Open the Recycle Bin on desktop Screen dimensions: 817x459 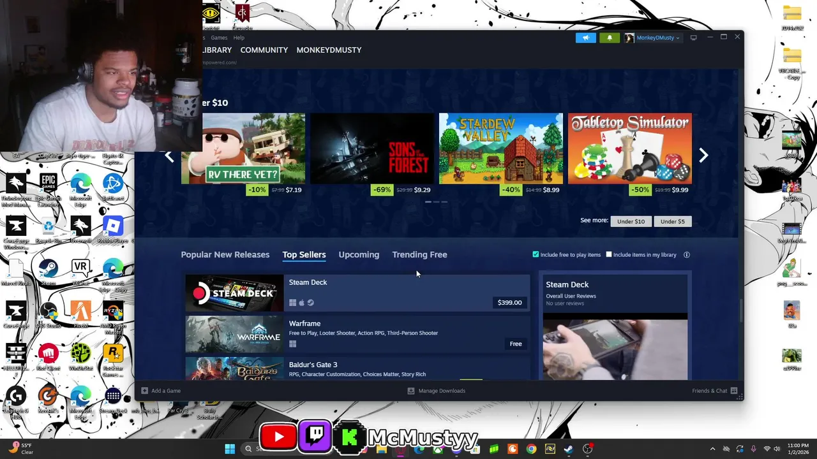click(x=49, y=231)
